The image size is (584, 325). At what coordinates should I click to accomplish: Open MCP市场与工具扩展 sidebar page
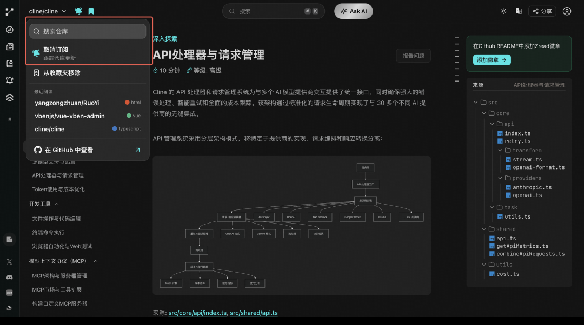click(x=57, y=290)
